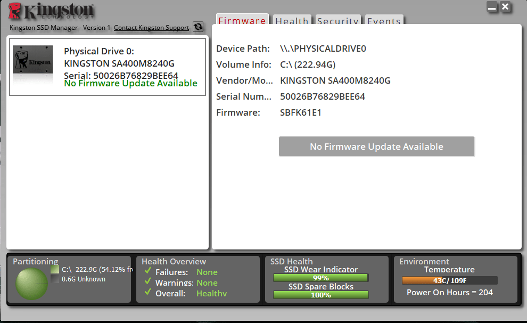Image resolution: width=527 pixels, height=323 pixels.
Task: Click the Warnings green checkmark icon
Action: click(x=148, y=281)
